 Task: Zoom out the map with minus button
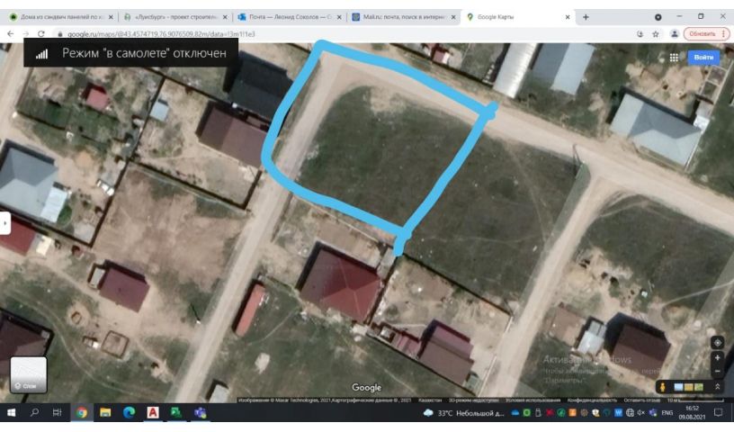pos(717,371)
